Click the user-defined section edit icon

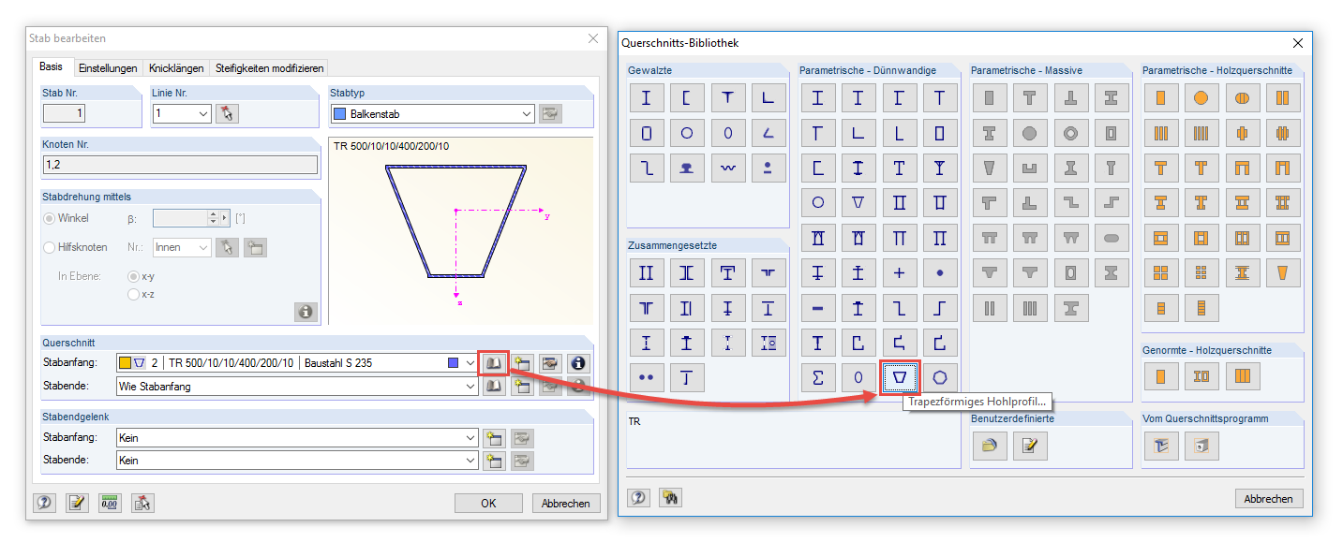1030,447
